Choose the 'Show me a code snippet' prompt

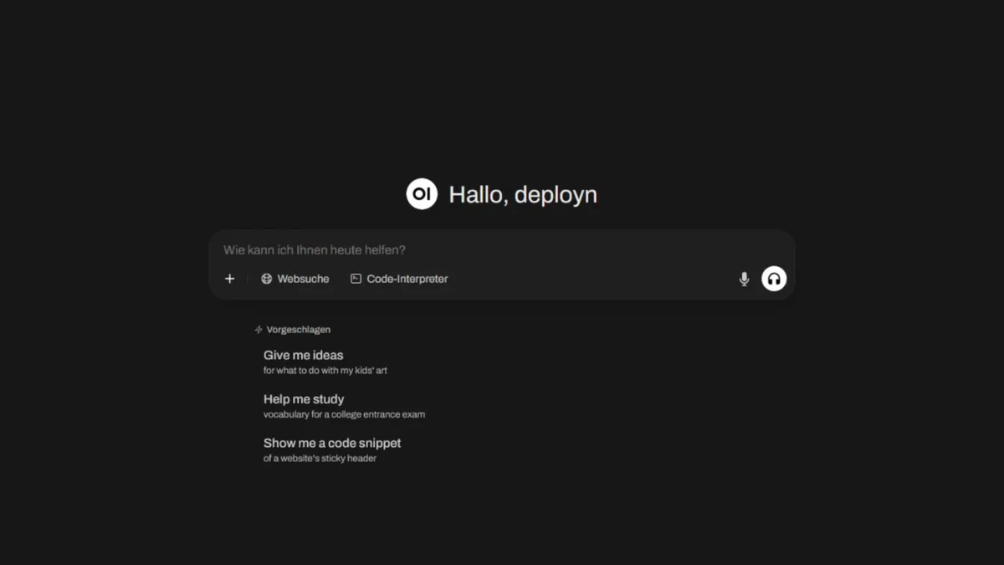[332, 443]
